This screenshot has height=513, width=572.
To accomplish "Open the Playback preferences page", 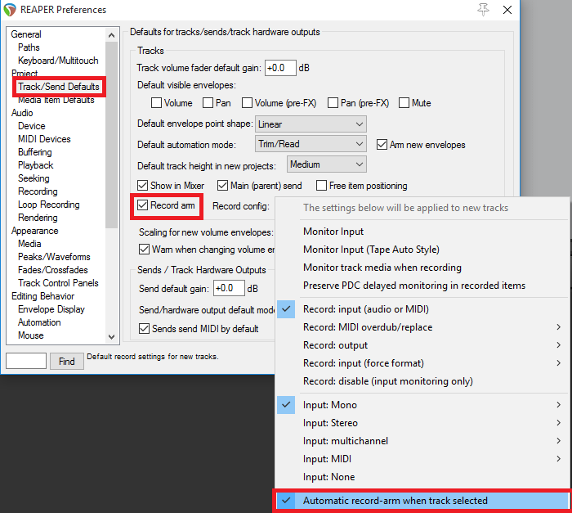I will (35, 165).
